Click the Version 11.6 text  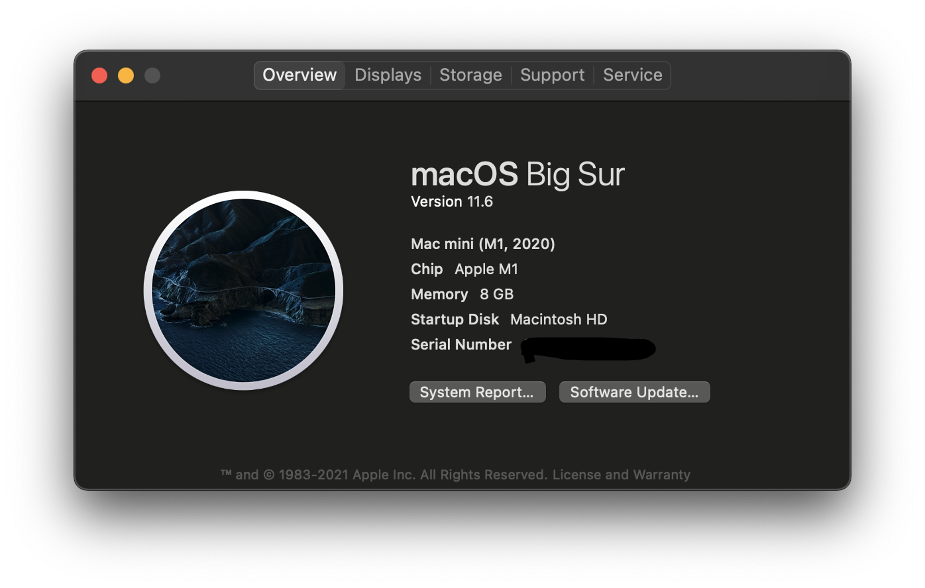[452, 202]
